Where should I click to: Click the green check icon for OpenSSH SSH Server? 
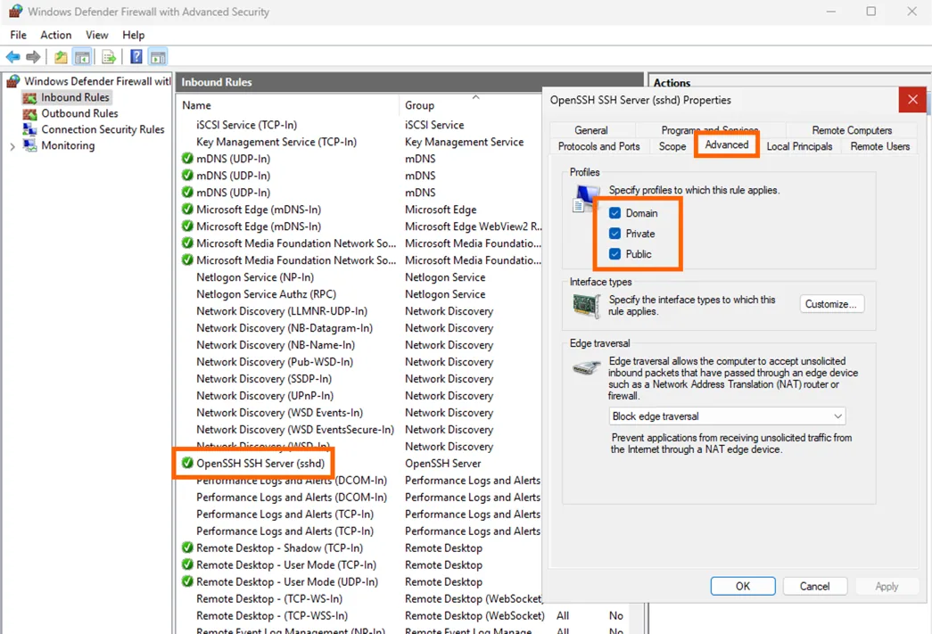187,463
